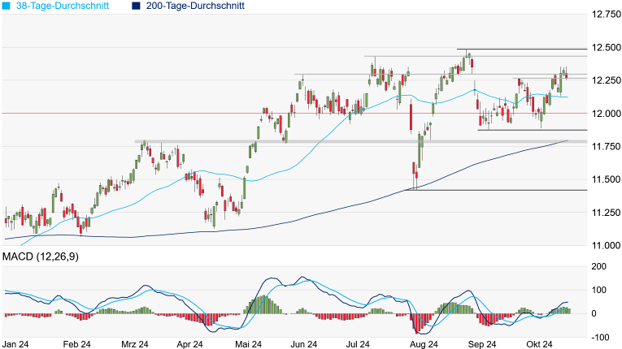Select the MACD (12,26,9) indicator title

click(41, 256)
